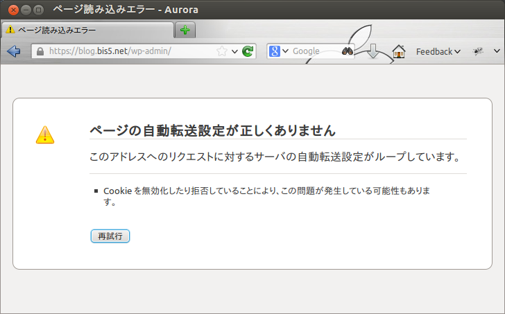The height and width of the screenshot is (314, 505).
Task: Click the padlock icon in address bar
Action: pos(40,51)
